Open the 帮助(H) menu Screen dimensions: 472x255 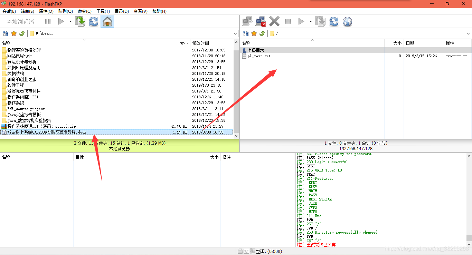pos(159,11)
